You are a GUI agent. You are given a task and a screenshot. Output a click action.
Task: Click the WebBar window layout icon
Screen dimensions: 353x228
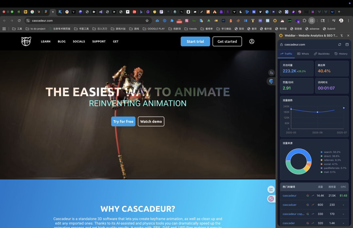tap(347, 44)
